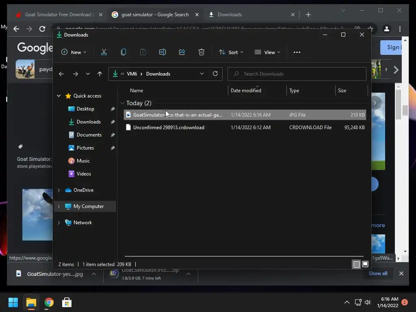The width and height of the screenshot is (416, 312).
Task: Open recent locations chevron dropdown
Action: pos(88,74)
